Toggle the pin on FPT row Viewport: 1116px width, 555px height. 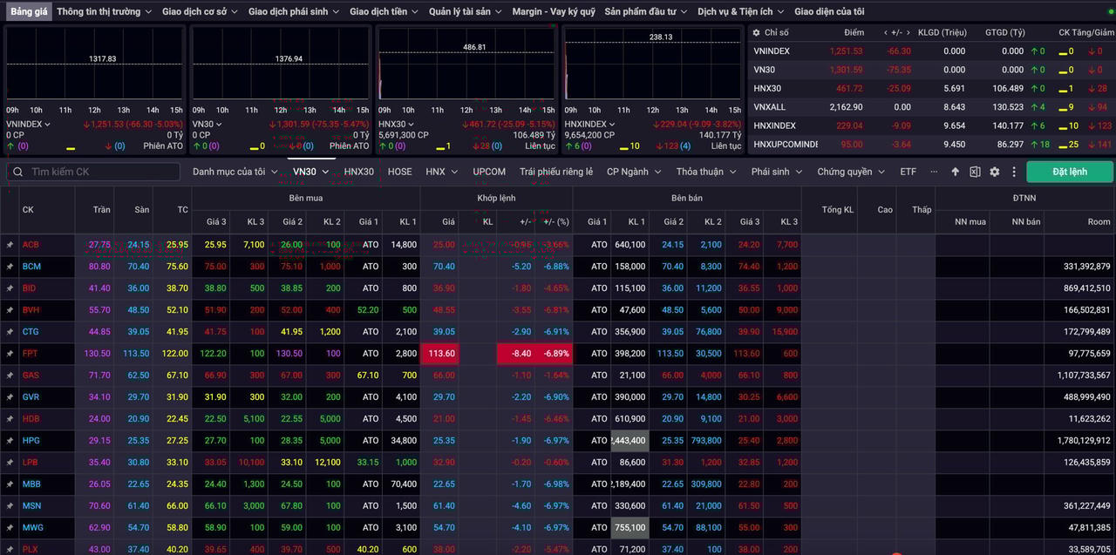10,354
